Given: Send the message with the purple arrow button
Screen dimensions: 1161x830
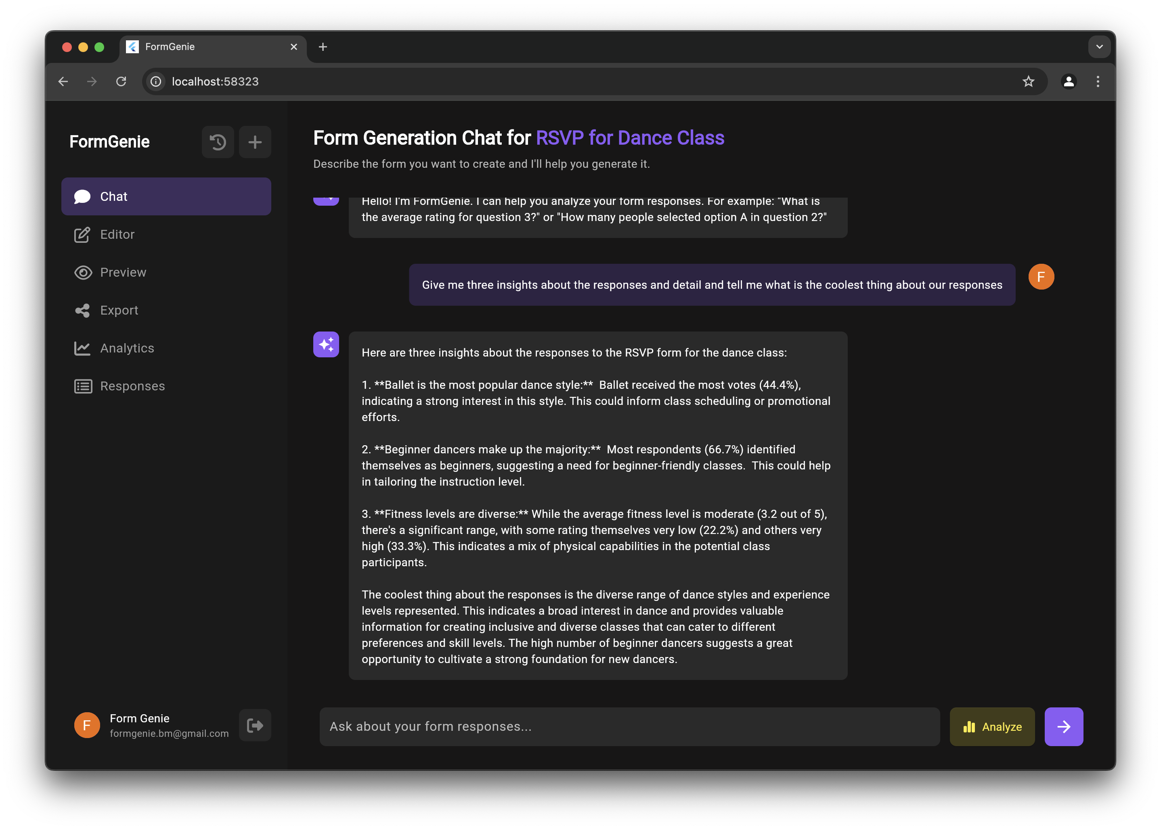Looking at the screenshot, I should [x=1063, y=726].
